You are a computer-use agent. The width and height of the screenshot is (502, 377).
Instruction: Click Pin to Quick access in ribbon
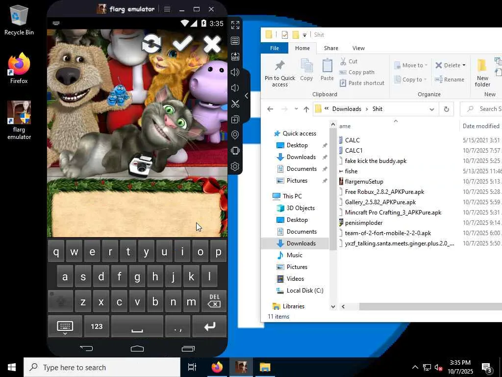click(x=280, y=74)
